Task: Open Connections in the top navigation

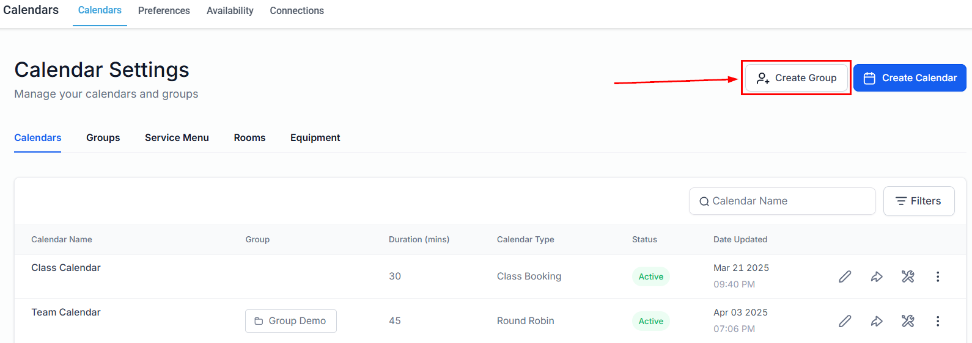Action: tap(296, 11)
